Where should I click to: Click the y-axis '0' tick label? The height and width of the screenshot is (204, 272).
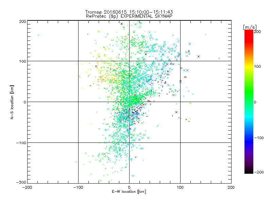click(x=25, y=102)
